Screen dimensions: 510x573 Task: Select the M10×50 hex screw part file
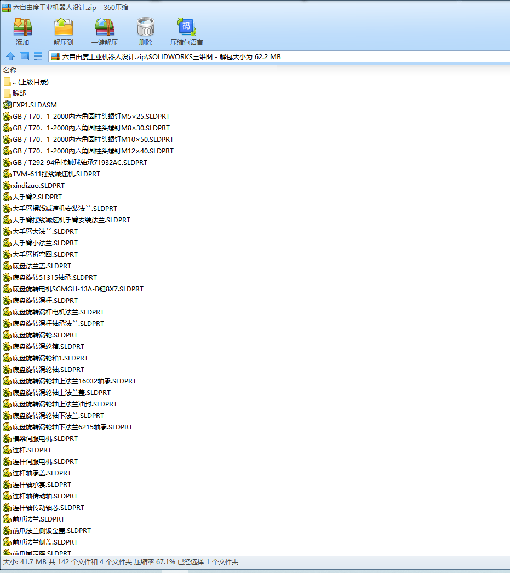[88, 140]
